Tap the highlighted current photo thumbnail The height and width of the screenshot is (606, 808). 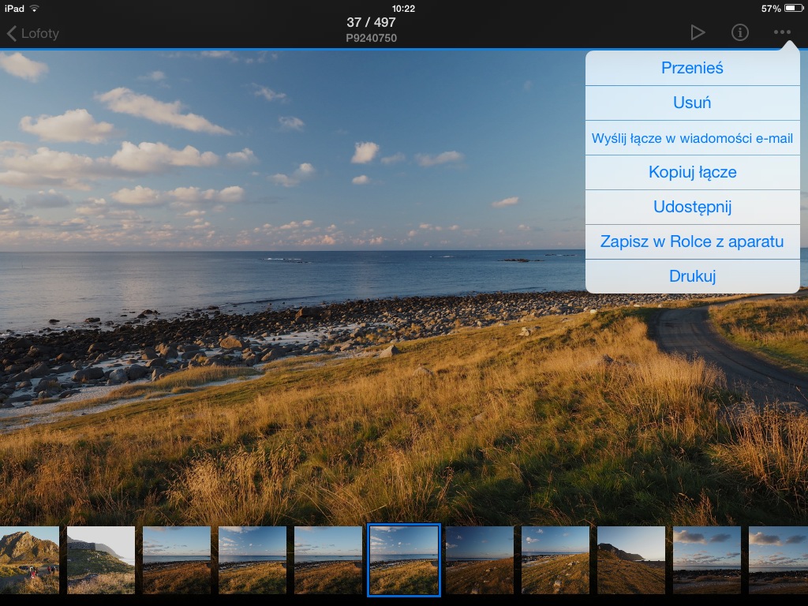pos(404,560)
